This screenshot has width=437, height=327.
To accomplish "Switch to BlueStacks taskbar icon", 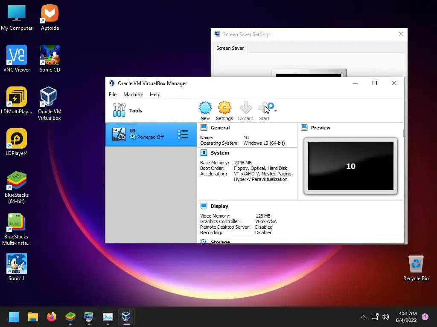I will pyautogui.click(x=70, y=316).
